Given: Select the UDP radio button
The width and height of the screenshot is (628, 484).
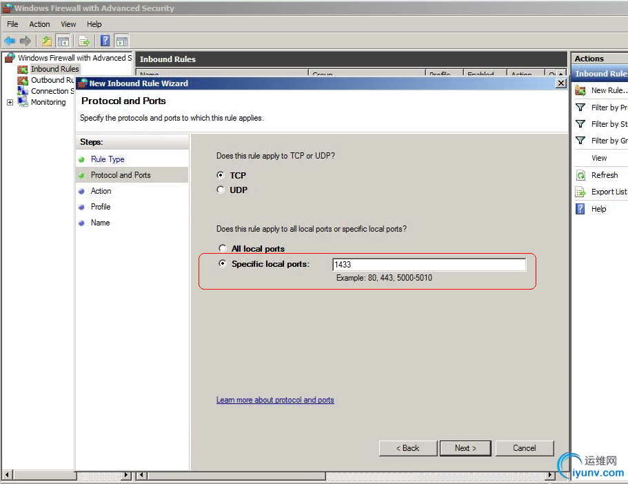Looking at the screenshot, I should (x=221, y=190).
